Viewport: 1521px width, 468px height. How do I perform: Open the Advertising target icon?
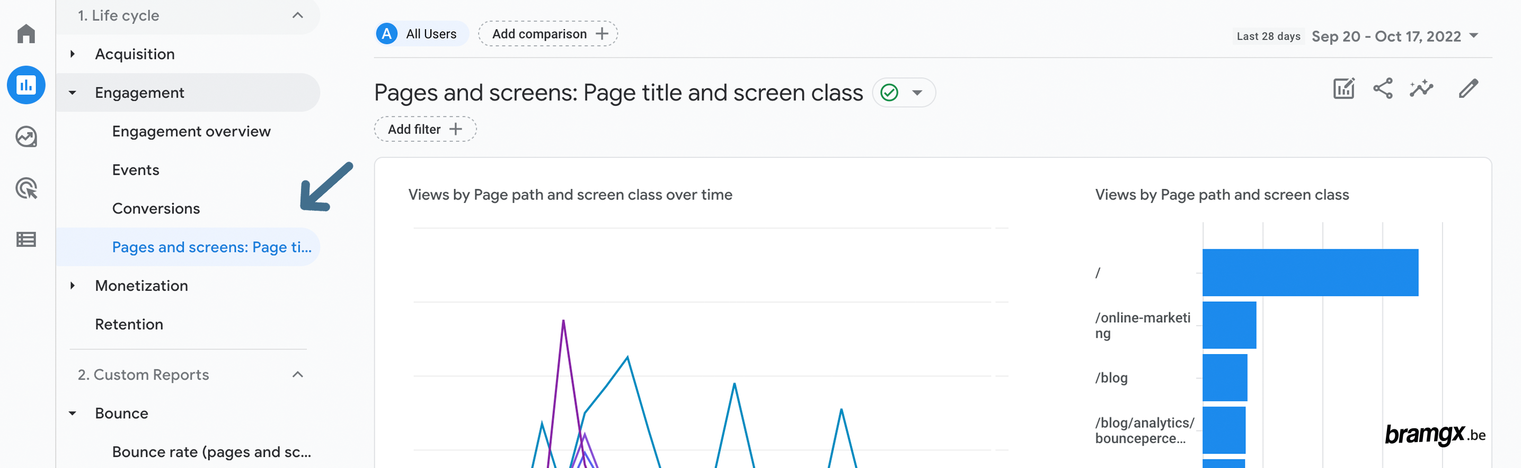click(x=26, y=188)
